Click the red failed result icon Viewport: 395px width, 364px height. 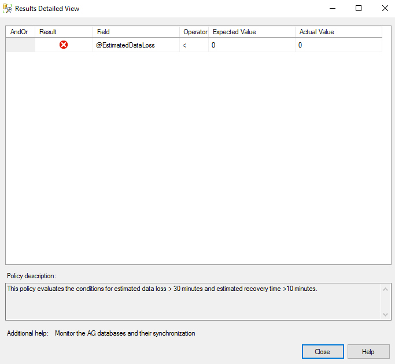coord(64,45)
